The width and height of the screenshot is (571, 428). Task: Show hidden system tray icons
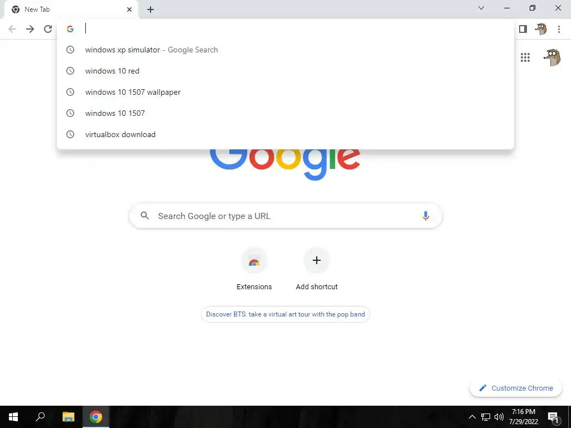click(x=472, y=417)
